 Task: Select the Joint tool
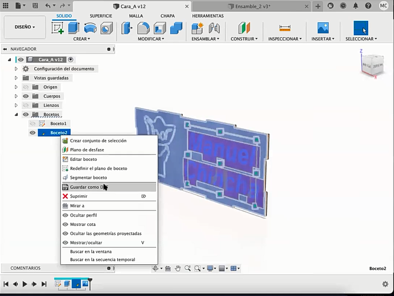click(x=214, y=28)
